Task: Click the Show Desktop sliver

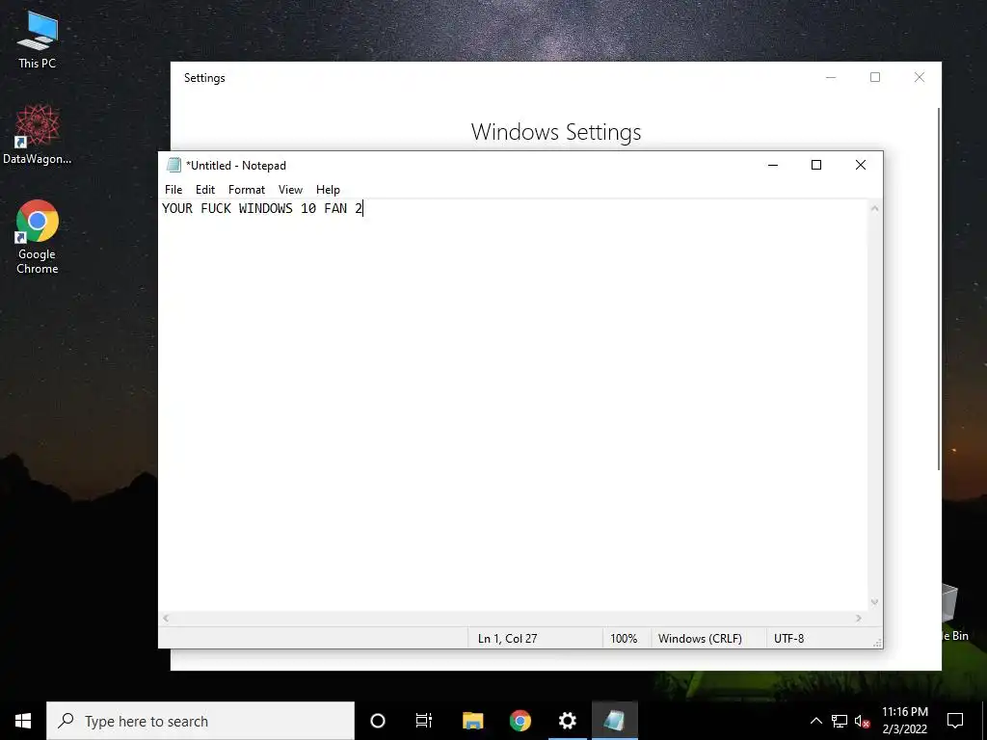Action: (984, 721)
